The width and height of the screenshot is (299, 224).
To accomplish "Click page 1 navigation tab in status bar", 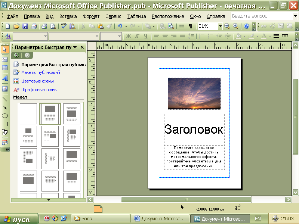I will [98, 209].
